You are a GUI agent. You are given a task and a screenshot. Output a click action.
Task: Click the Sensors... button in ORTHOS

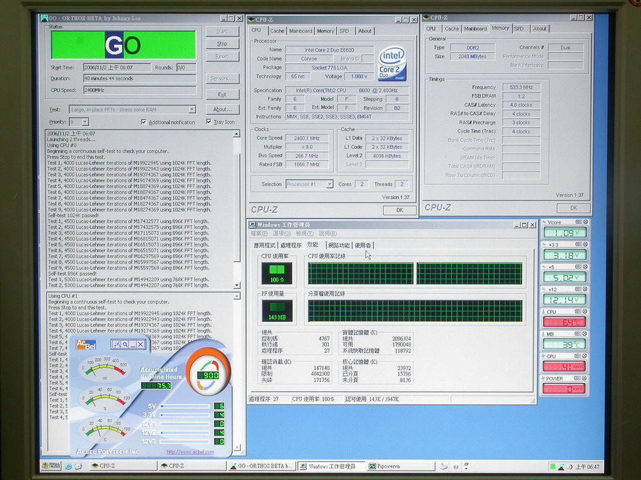[x=222, y=78]
